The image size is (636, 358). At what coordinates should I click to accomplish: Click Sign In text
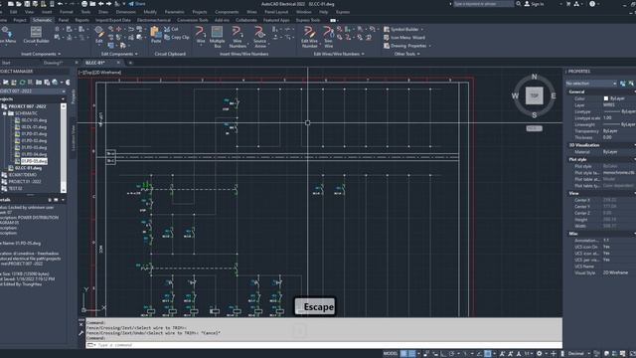(537, 4)
